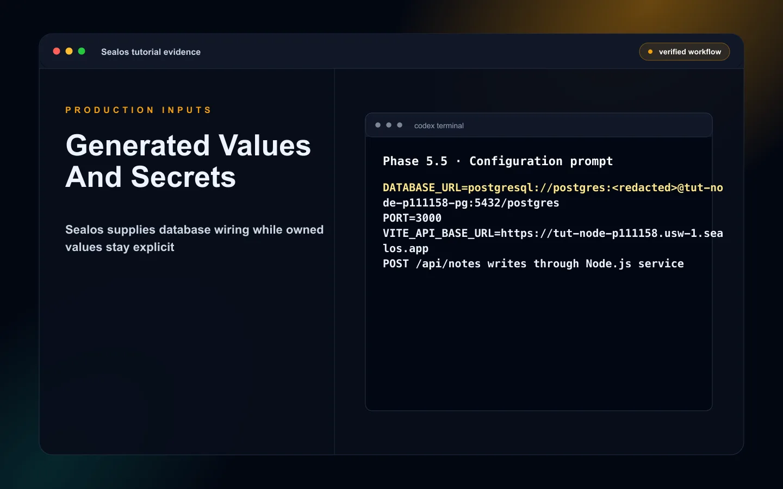The width and height of the screenshot is (783, 489).
Task: Click the red close dot in the title bar
Action: tap(57, 51)
